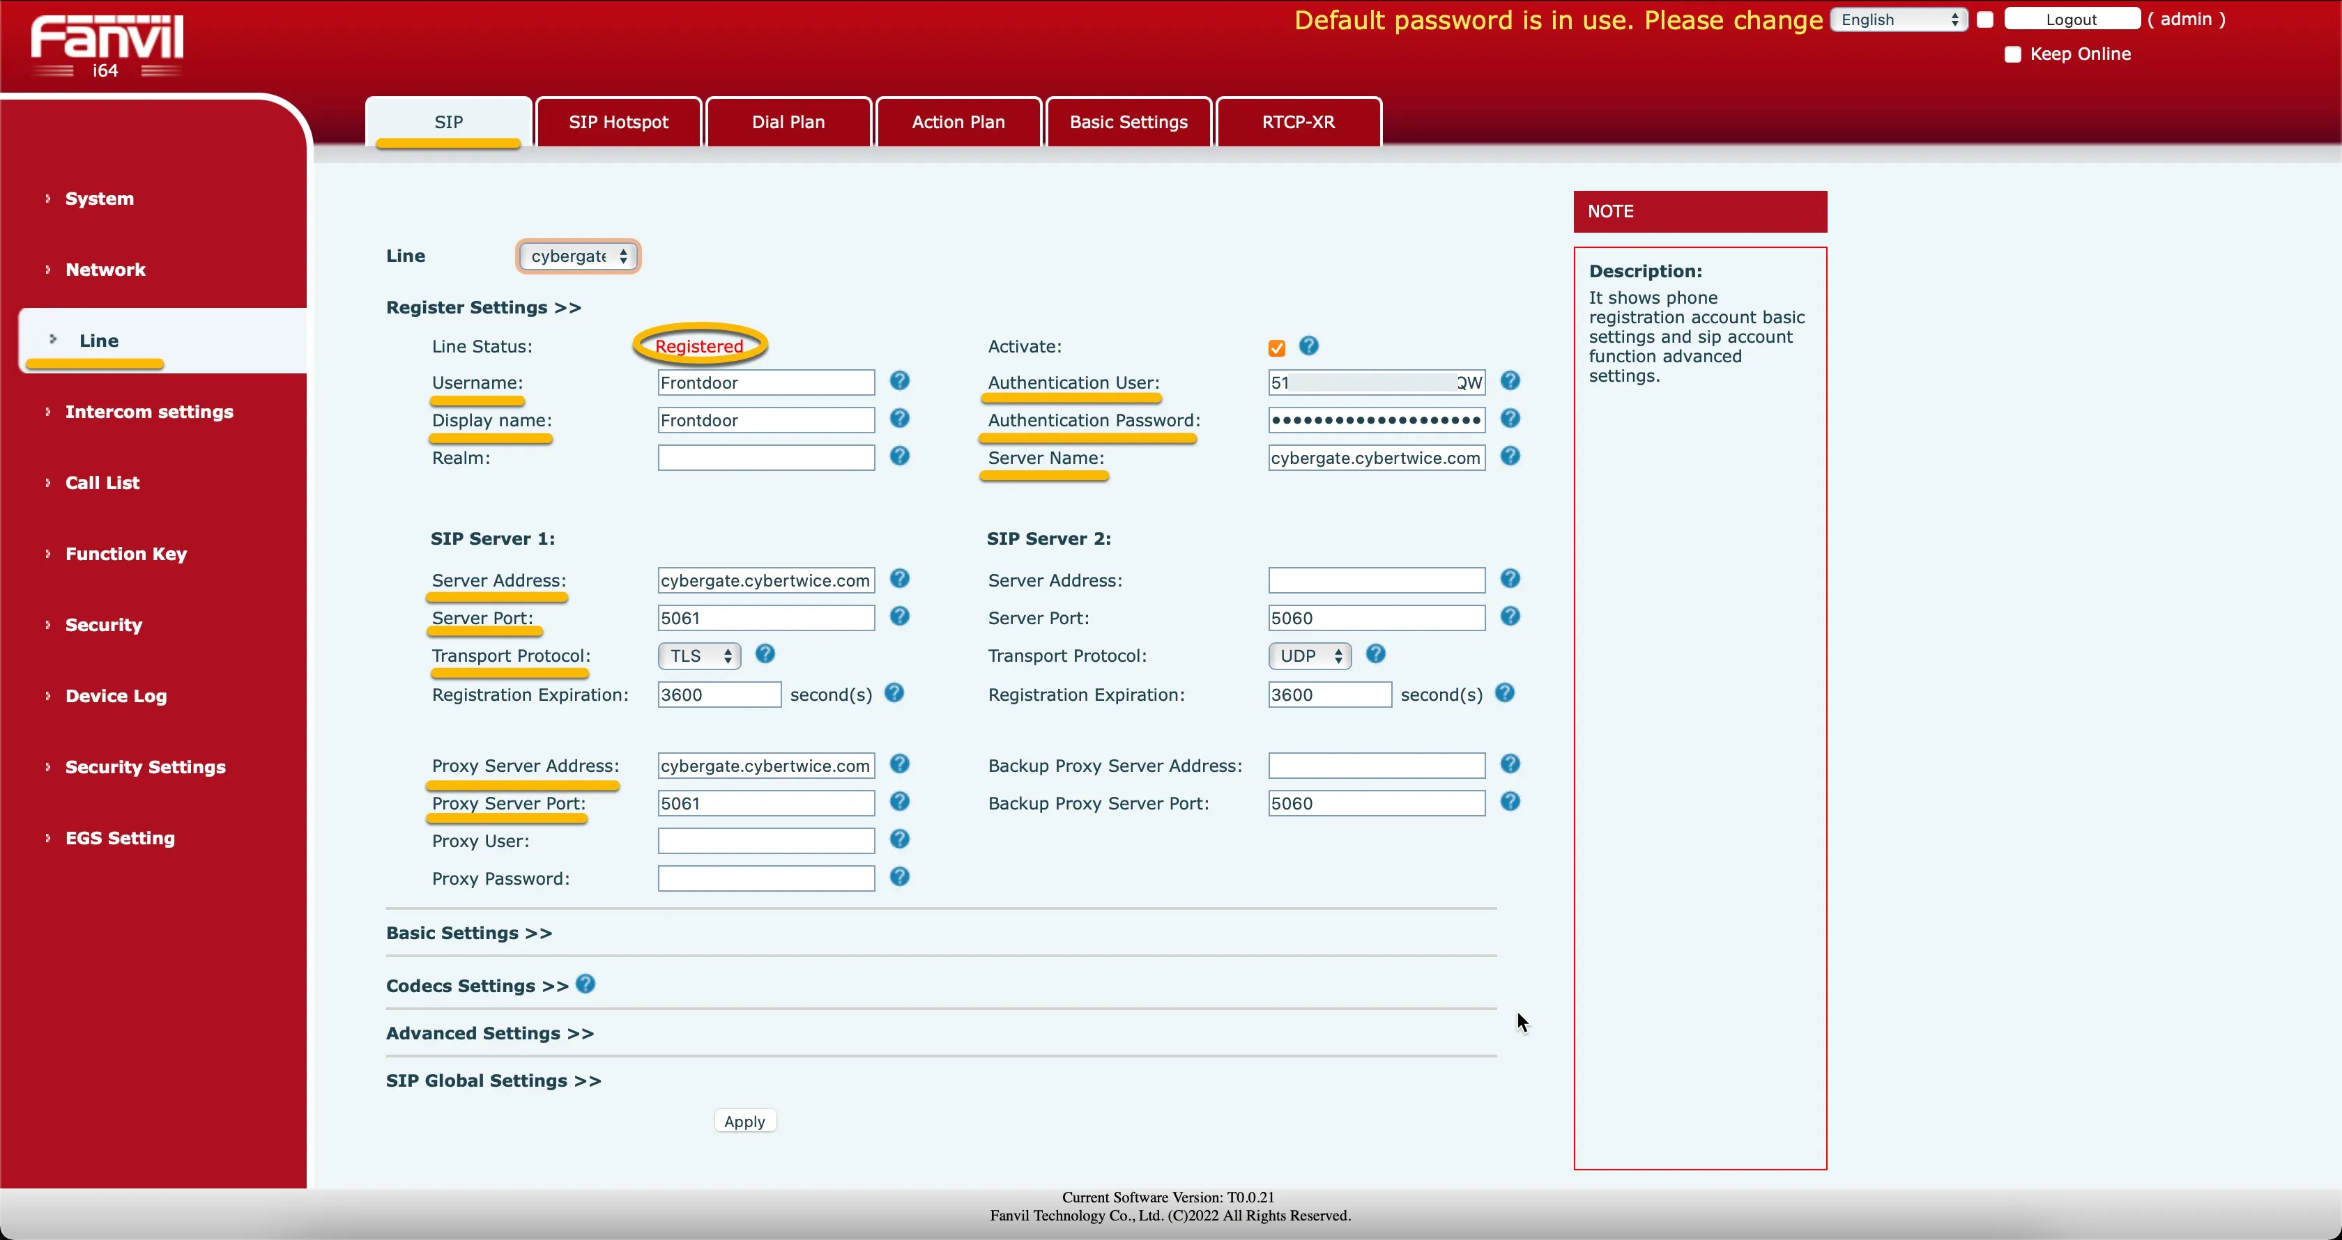The width and height of the screenshot is (2342, 1240).
Task: Click help icon for Server 1 registration expiration
Action: click(894, 693)
